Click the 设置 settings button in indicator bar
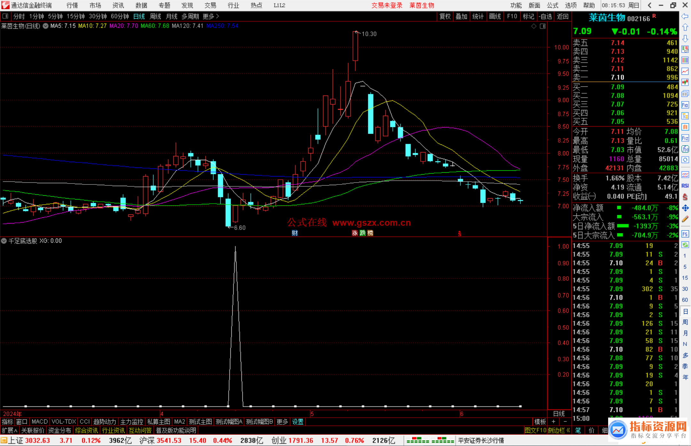This screenshot has height=446, width=691. [x=298, y=422]
